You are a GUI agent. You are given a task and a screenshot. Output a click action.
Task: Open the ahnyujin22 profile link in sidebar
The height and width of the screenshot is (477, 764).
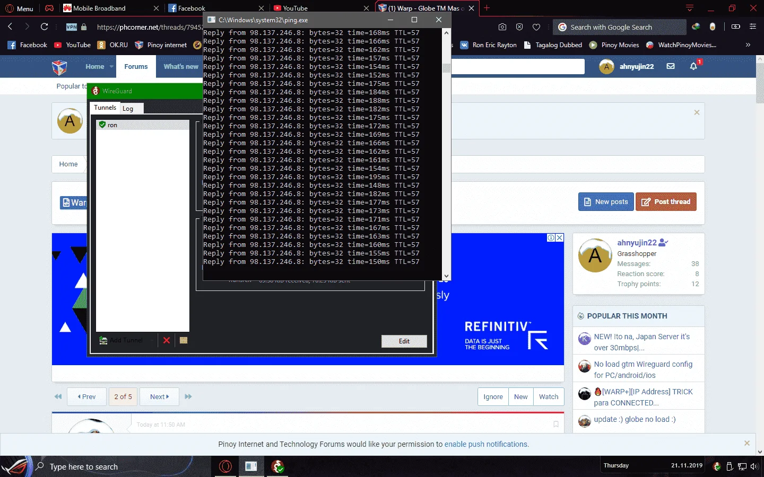[x=637, y=243]
